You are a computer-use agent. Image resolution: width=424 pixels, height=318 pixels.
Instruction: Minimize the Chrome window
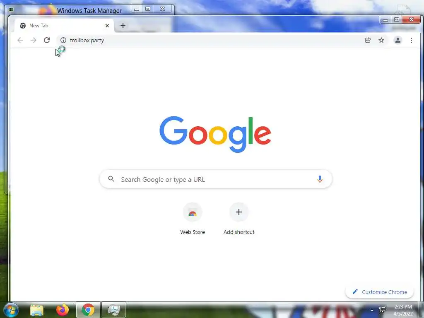coord(385,20)
